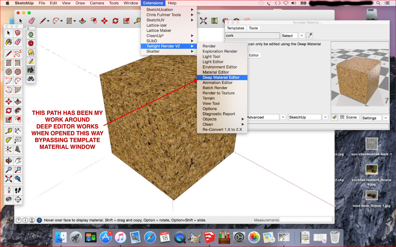Screen dimensions: 396x247
Task: Expand the Rectangle tool dropdown arrow in top toolbar
Action: tap(75, 21)
